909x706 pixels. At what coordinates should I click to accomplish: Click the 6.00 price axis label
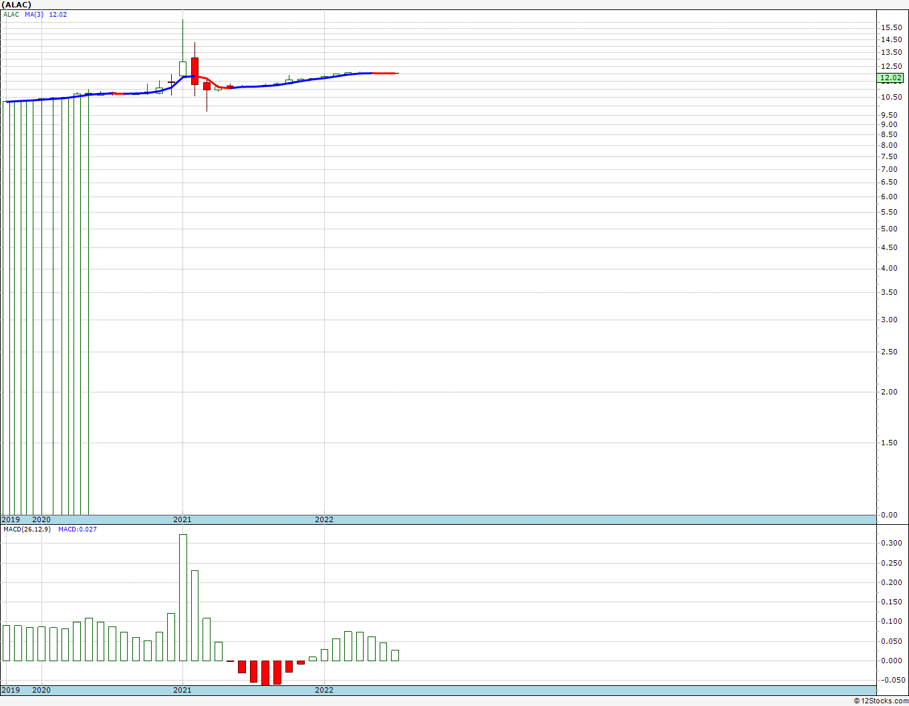pyautogui.click(x=889, y=197)
